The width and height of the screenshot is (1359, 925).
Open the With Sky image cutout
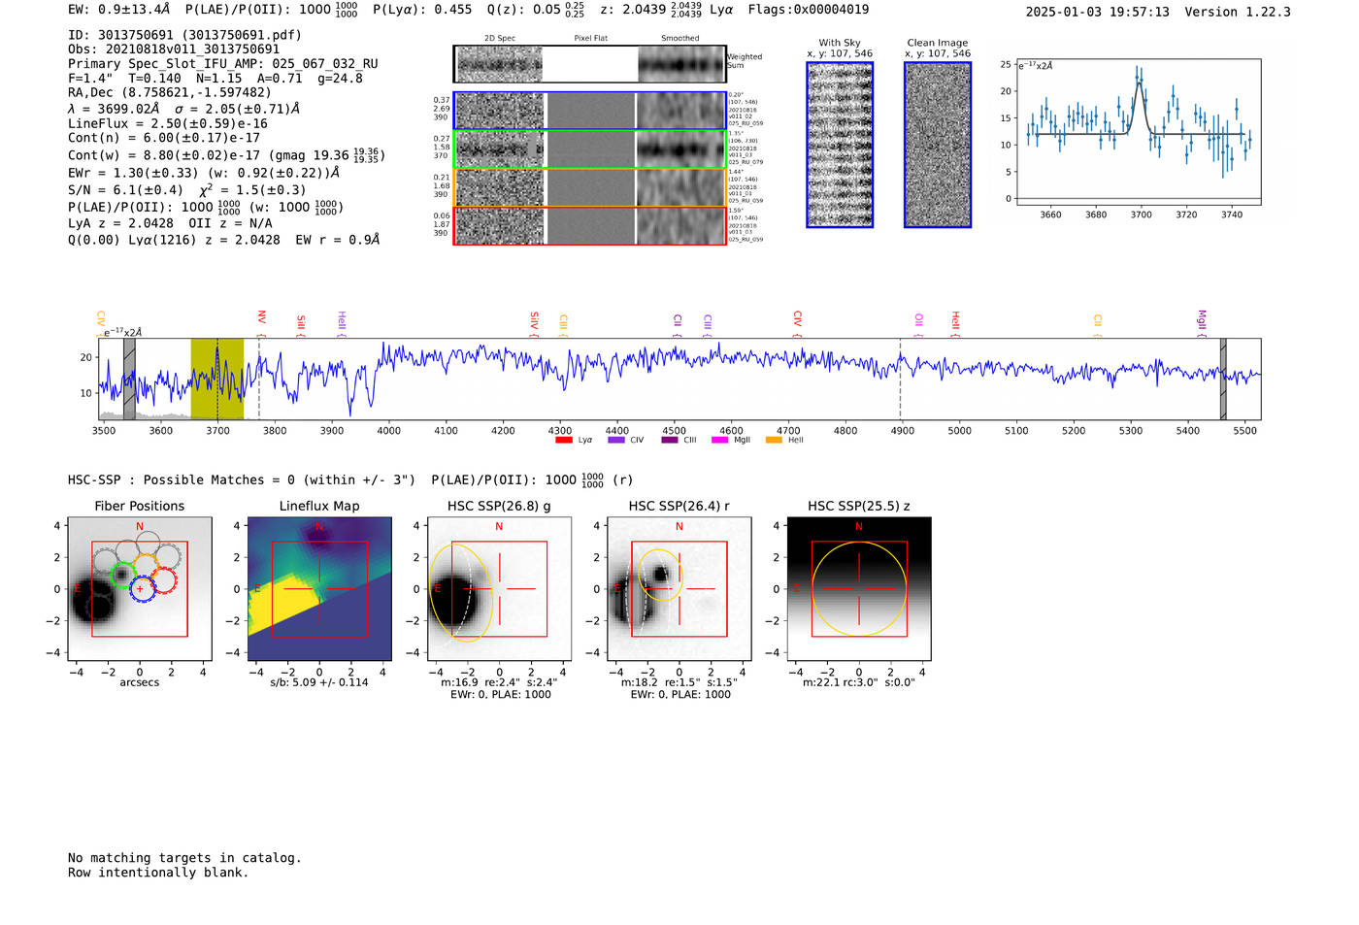[x=840, y=145]
